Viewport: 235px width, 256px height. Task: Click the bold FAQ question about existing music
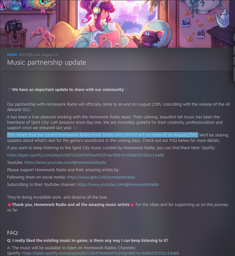[88, 240]
